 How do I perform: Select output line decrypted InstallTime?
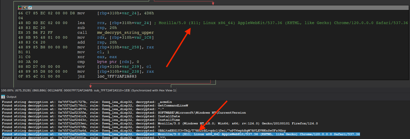tap(91, 120)
